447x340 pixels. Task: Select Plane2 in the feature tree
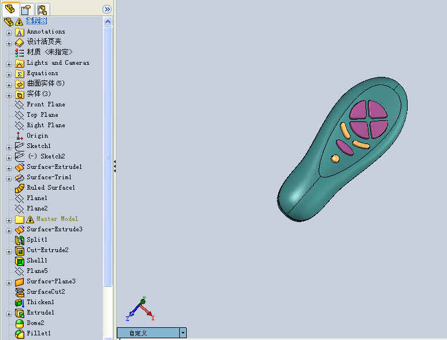[37, 208]
